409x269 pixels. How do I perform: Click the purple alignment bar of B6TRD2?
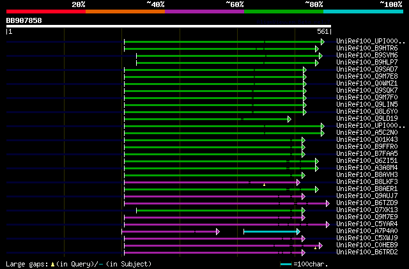(213, 253)
